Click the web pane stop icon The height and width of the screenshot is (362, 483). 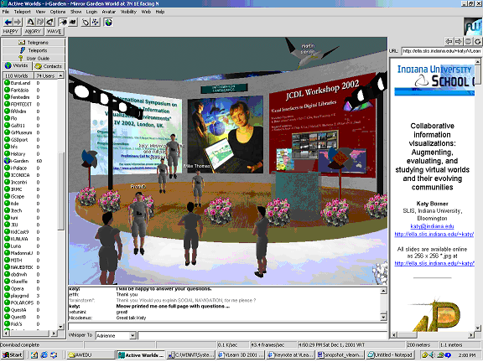(x=468, y=41)
